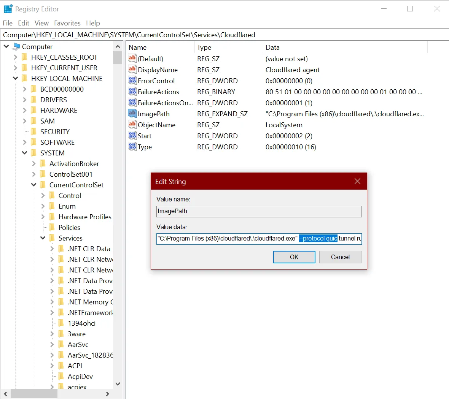This screenshot has height=399, width=449.
Task: Click the ObjectName string icon
Action: (132, 125)
